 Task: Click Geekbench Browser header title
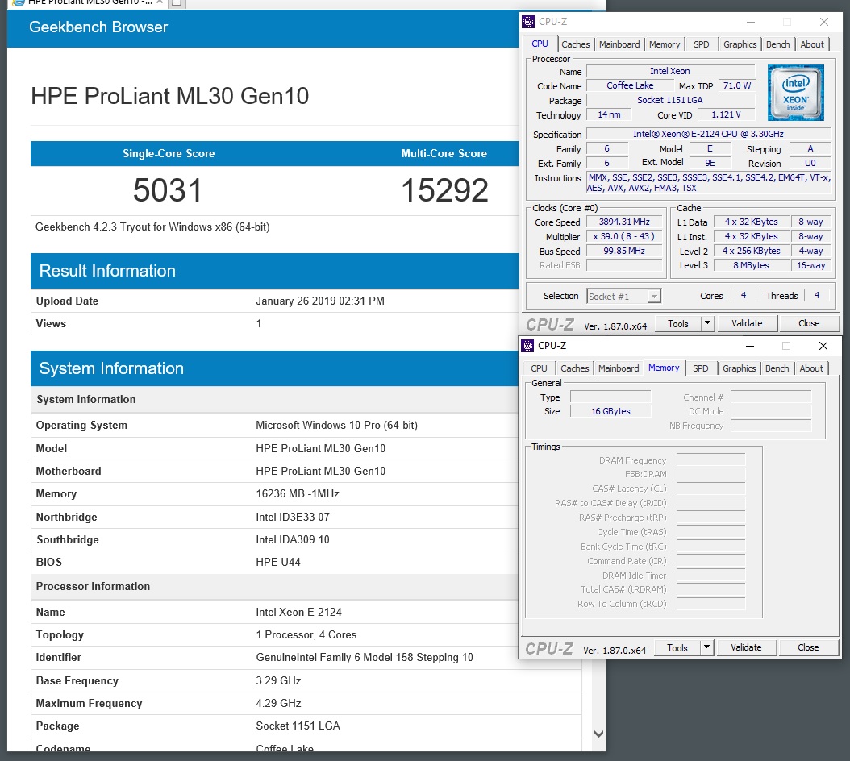(98, 27)
